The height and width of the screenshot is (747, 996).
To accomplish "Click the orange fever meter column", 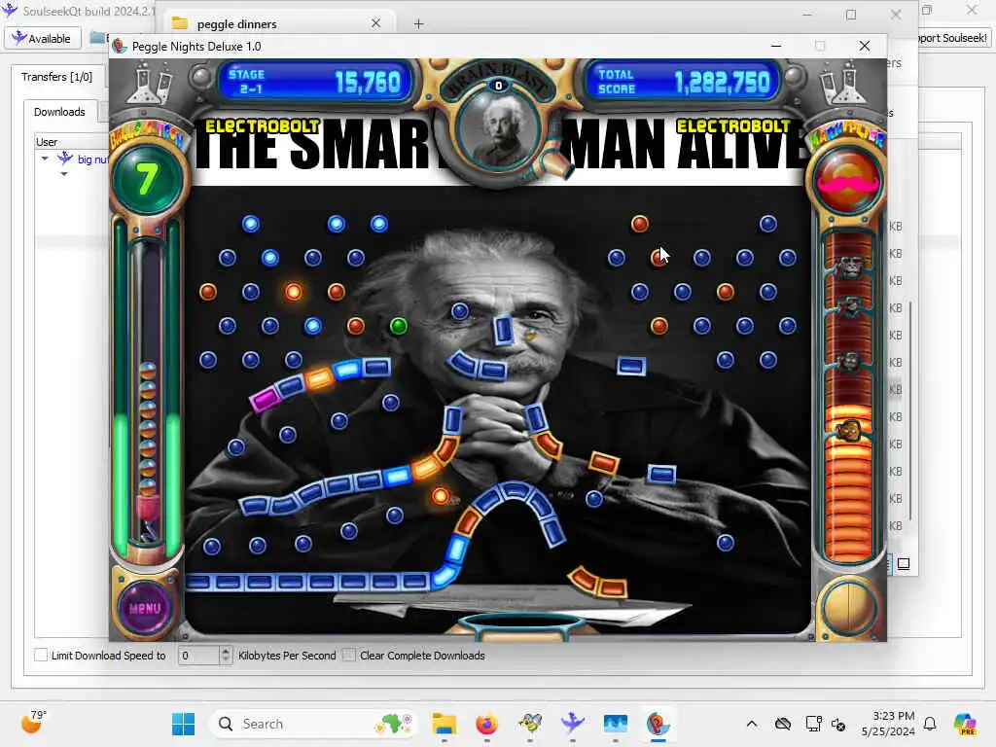I will pos(847,395).
